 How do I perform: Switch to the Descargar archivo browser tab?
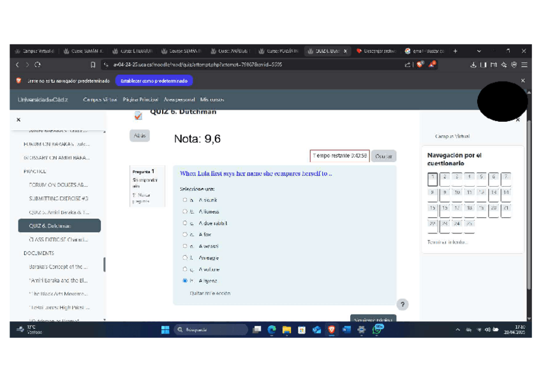(x=376, y=51)
